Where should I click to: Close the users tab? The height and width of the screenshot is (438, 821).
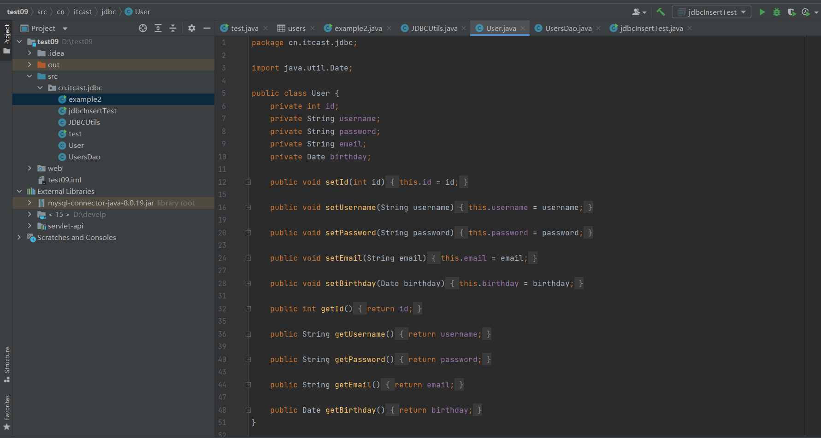313,28
